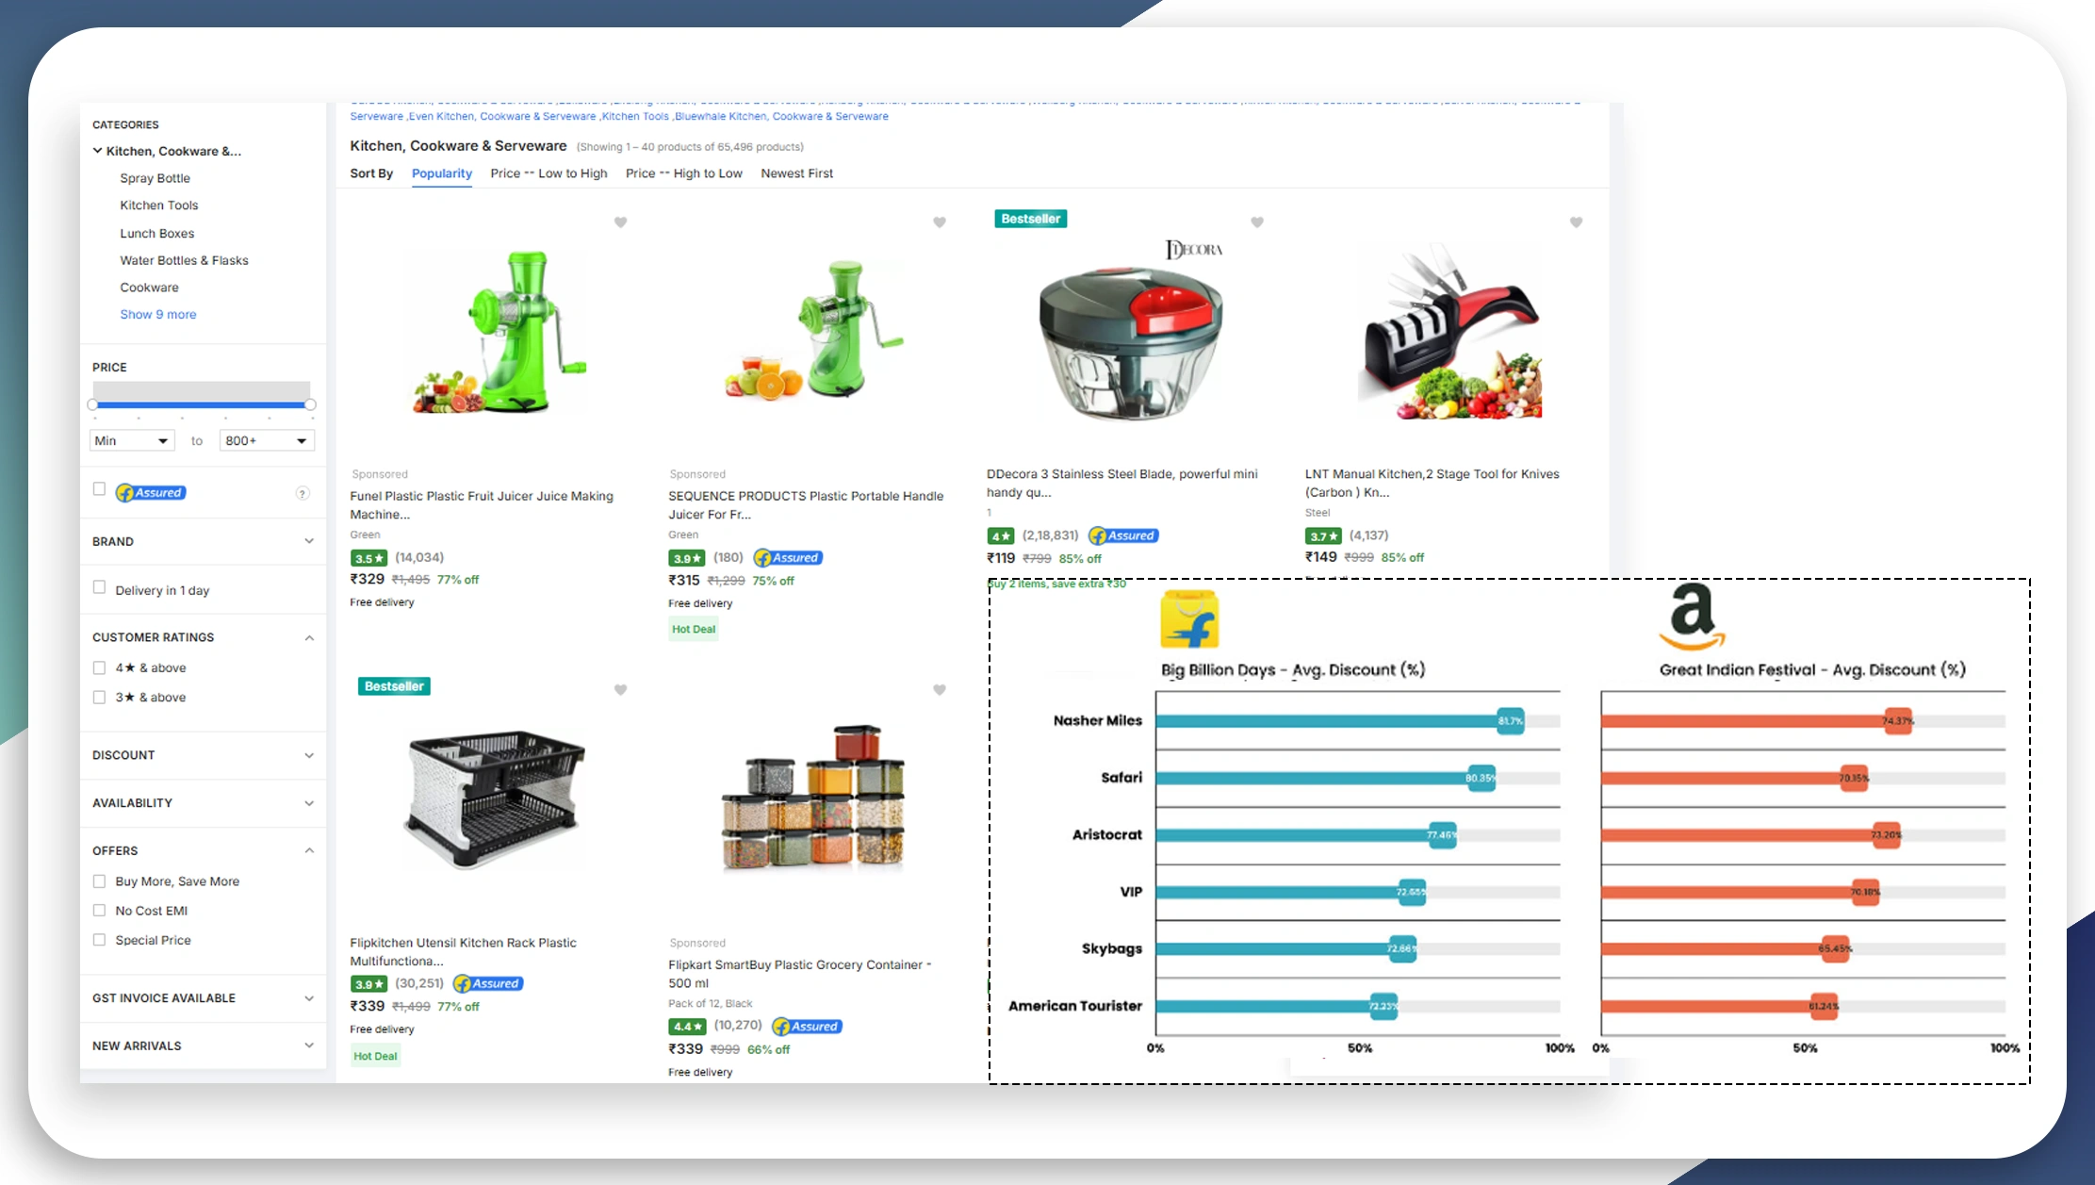Screen dimensions: 2095x1185
Task: Open SEQUENCE PRODUCTS Plastic Portable Handle title
Action: (x=806, y=505)
